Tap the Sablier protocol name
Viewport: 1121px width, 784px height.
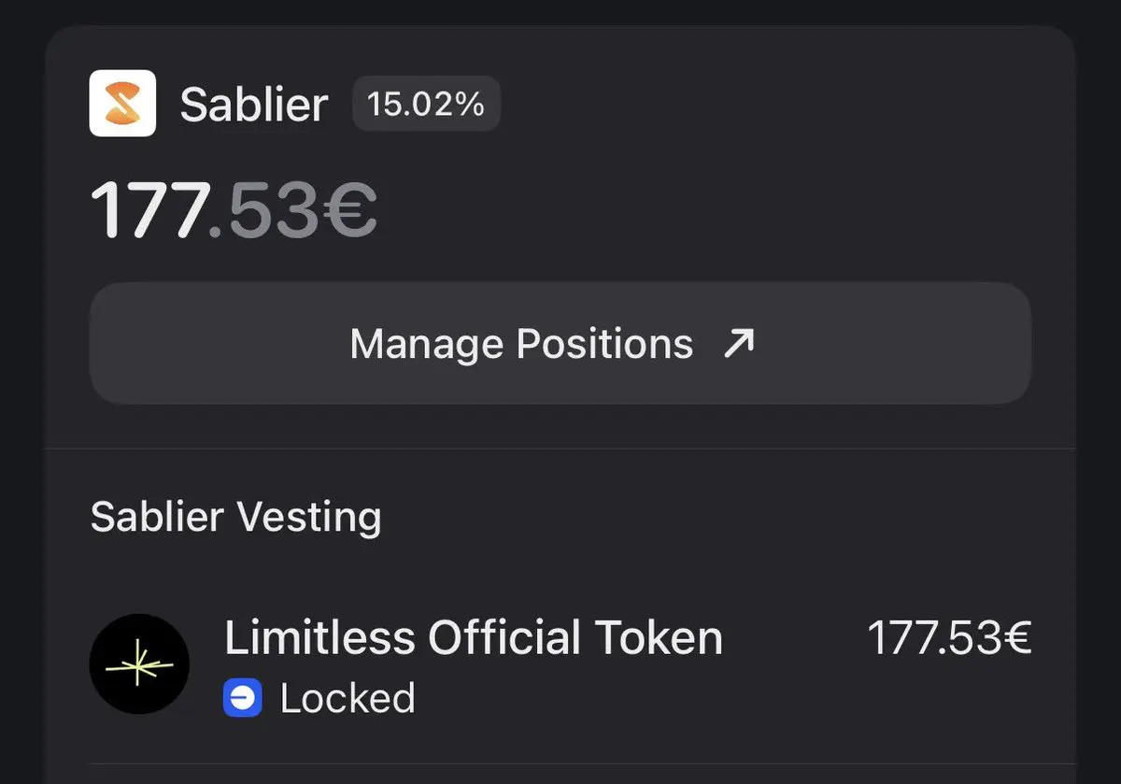(x=254, y=105)
